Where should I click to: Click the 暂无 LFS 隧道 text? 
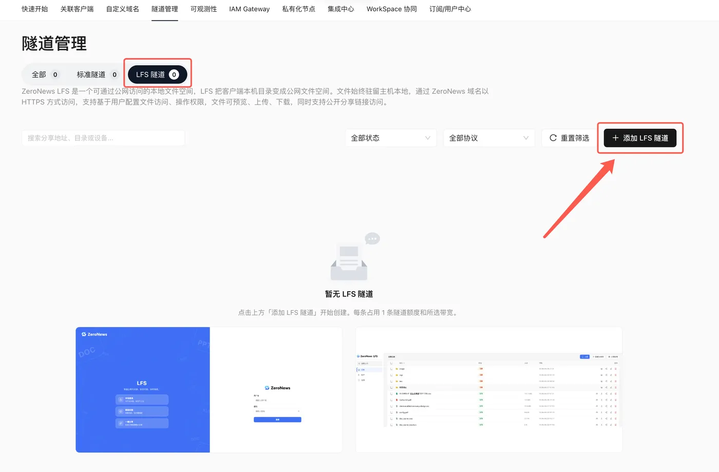pos(349,294)
